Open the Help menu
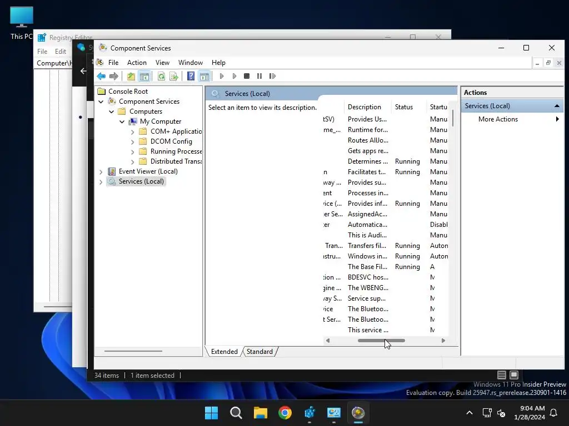 click(218, 63)
